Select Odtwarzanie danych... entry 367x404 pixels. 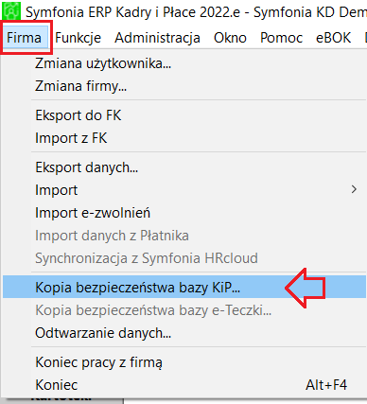tap(184, 333)
